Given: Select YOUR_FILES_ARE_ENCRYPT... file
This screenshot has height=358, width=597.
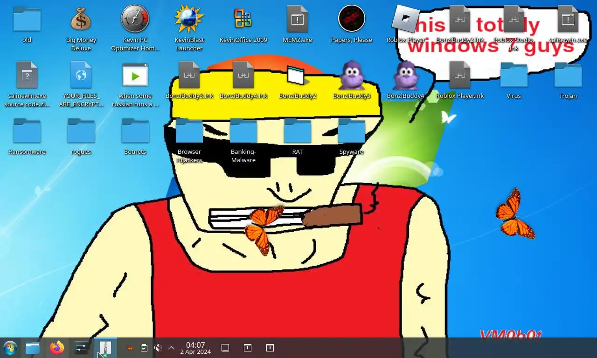Looking at the screenshot, I should (x=81, y=75).
